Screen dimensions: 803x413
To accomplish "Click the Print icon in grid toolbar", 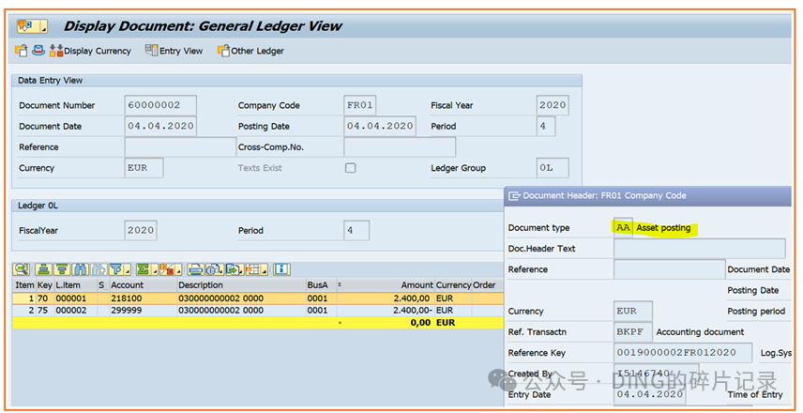I will click(x=195, y=269).
